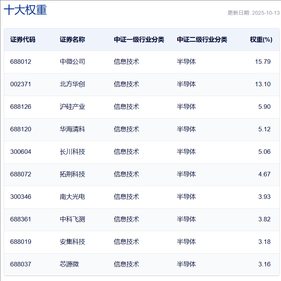Click the 南大光电 security name
This screenshot has height=281, width=281.
click(72, 197)
